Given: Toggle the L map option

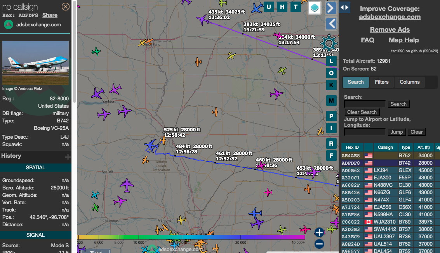Looking at the screenshot, I should tap(331, 61).
